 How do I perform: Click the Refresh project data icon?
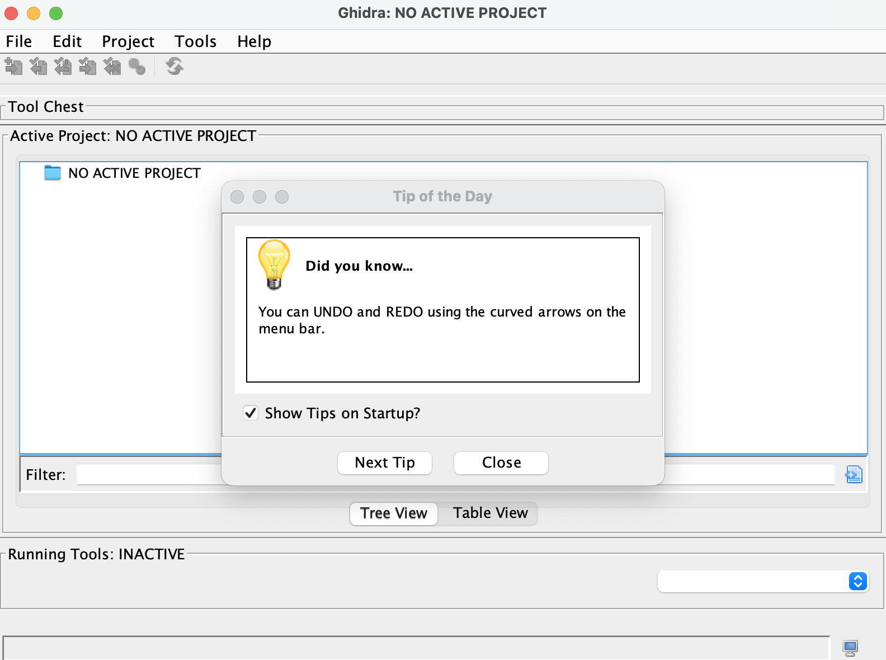(175, 67)
